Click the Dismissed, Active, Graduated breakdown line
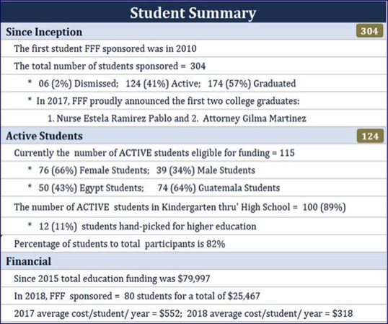The height and width of the screenshot is (324, 388). point(193,84)
